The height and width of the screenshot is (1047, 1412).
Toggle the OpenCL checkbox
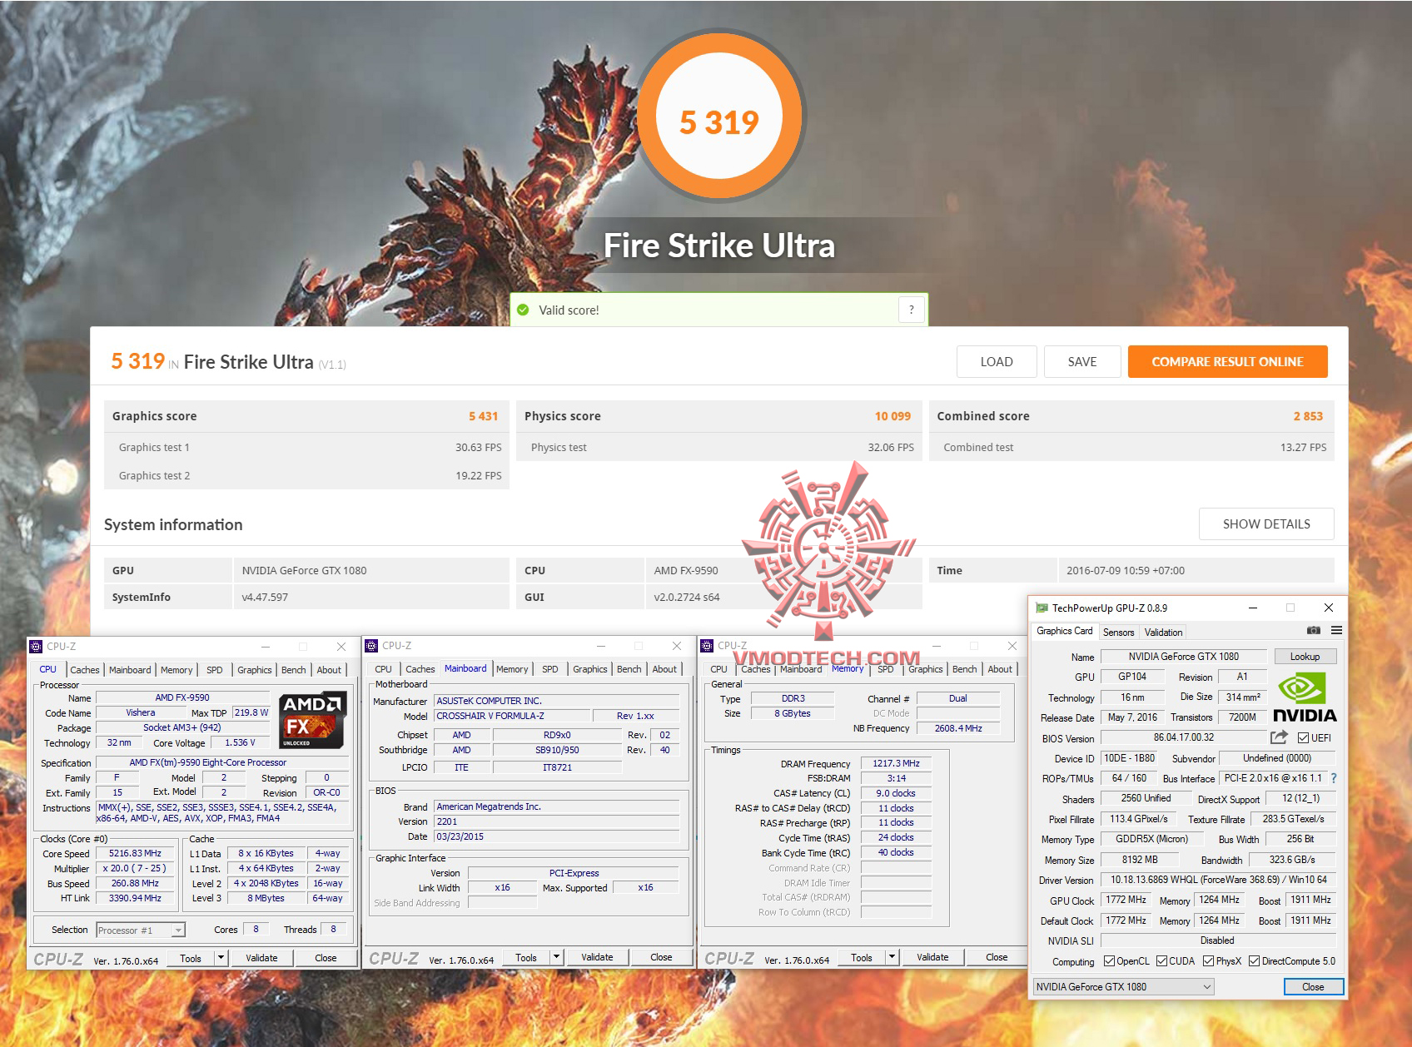click(1109, 961)
